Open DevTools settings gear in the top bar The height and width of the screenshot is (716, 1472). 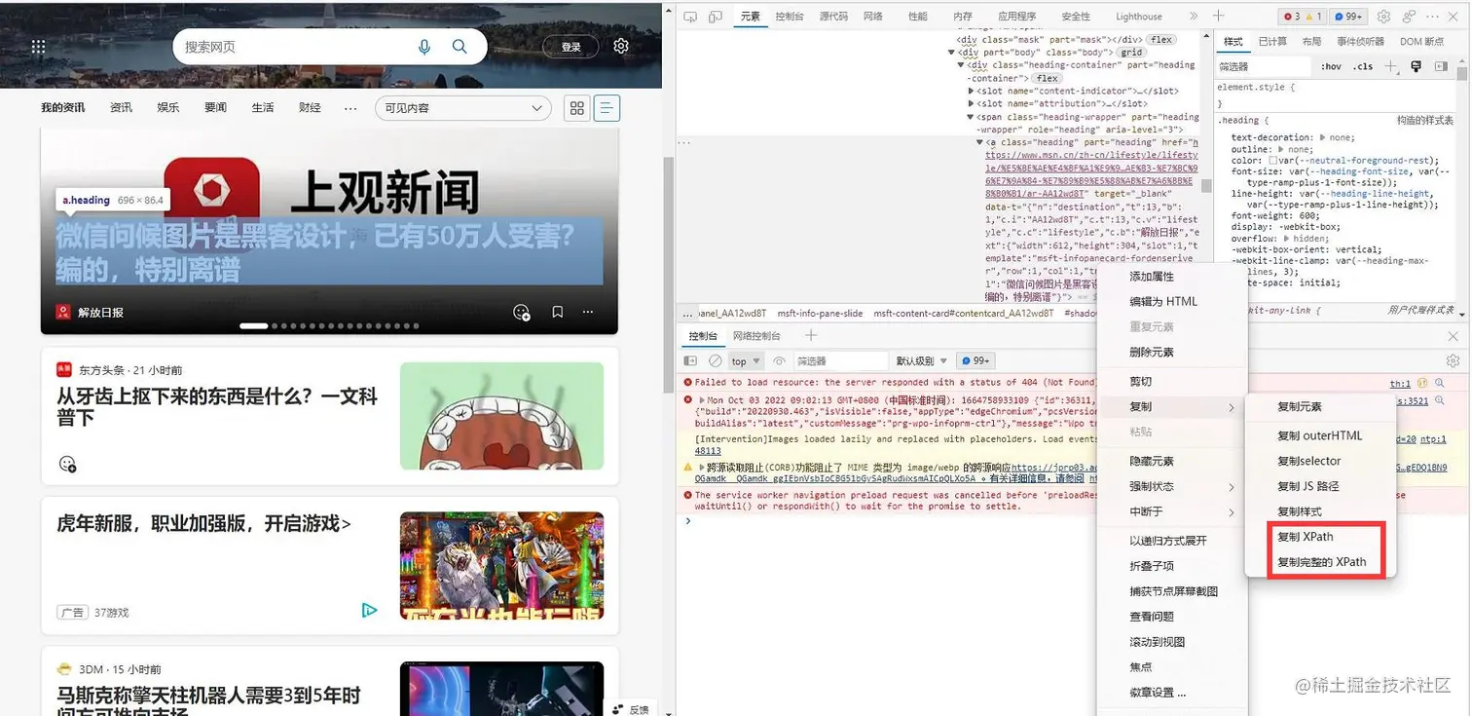1383,17
